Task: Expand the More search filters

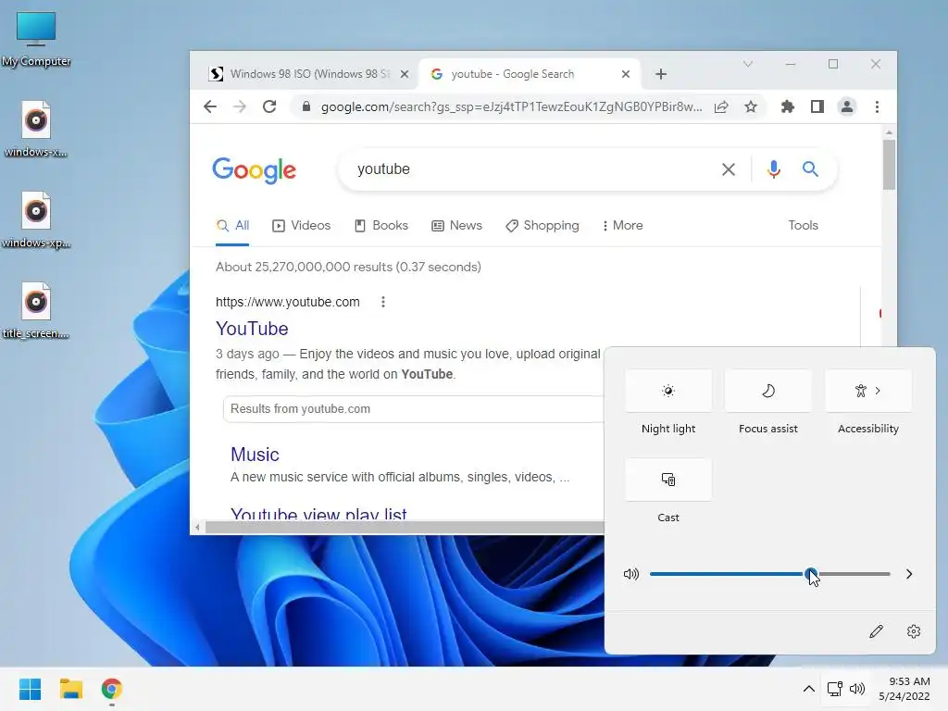Action: [622, 226]
